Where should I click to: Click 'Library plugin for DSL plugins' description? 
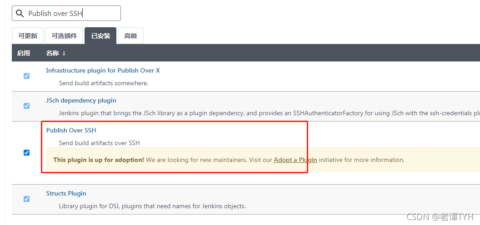click(x=152, y=206)
